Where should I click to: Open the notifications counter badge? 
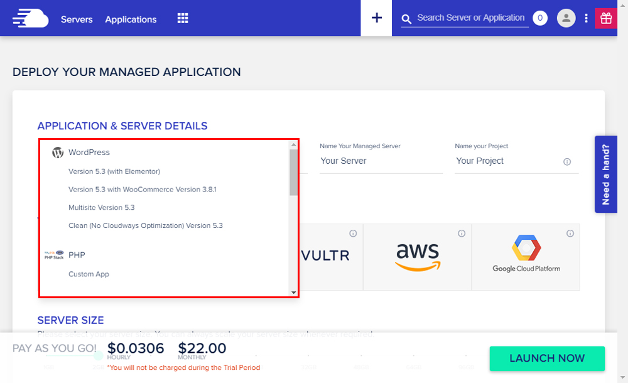coord(540,18)
